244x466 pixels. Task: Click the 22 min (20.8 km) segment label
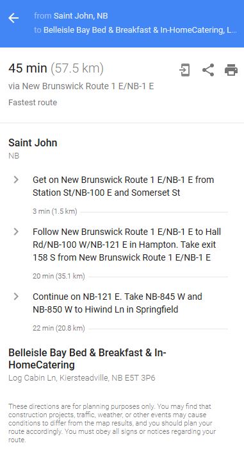(x=59, y=329)
